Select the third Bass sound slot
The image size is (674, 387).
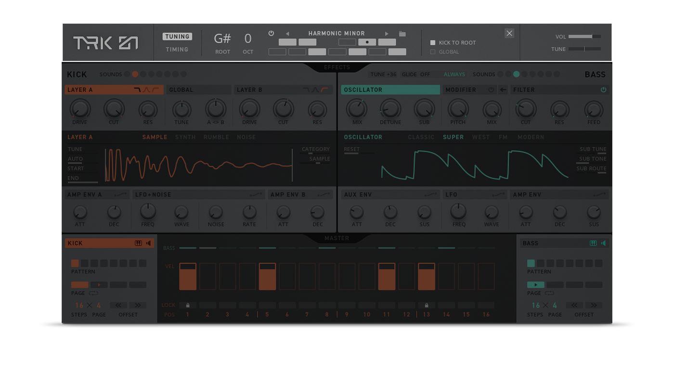517,74
